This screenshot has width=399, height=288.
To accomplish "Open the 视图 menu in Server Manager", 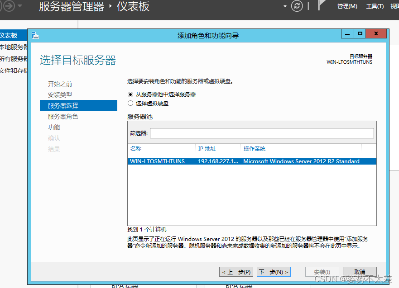I will 394,6.
